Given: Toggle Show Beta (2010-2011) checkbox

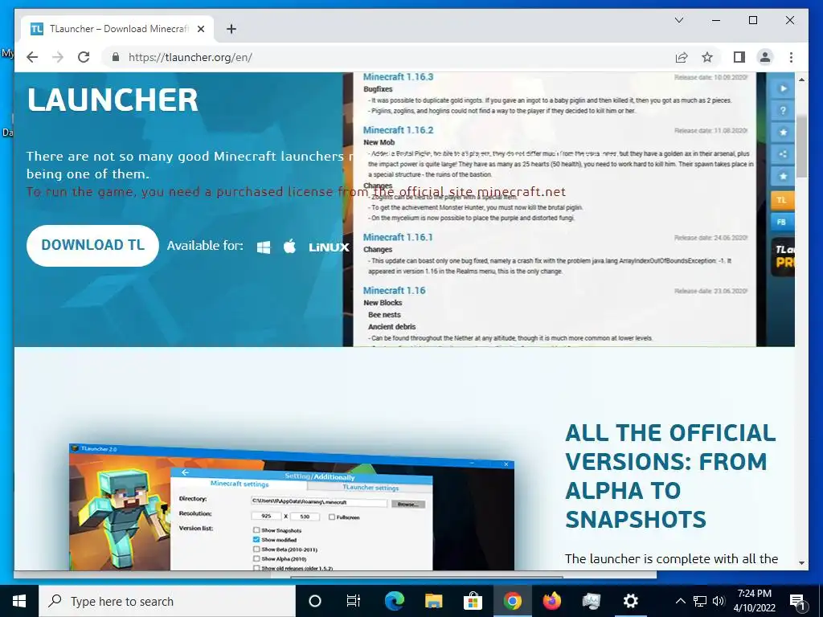Looking at the screenshot, I should click(256, 550).
